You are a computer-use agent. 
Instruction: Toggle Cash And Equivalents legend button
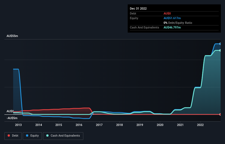pos(63,136)
